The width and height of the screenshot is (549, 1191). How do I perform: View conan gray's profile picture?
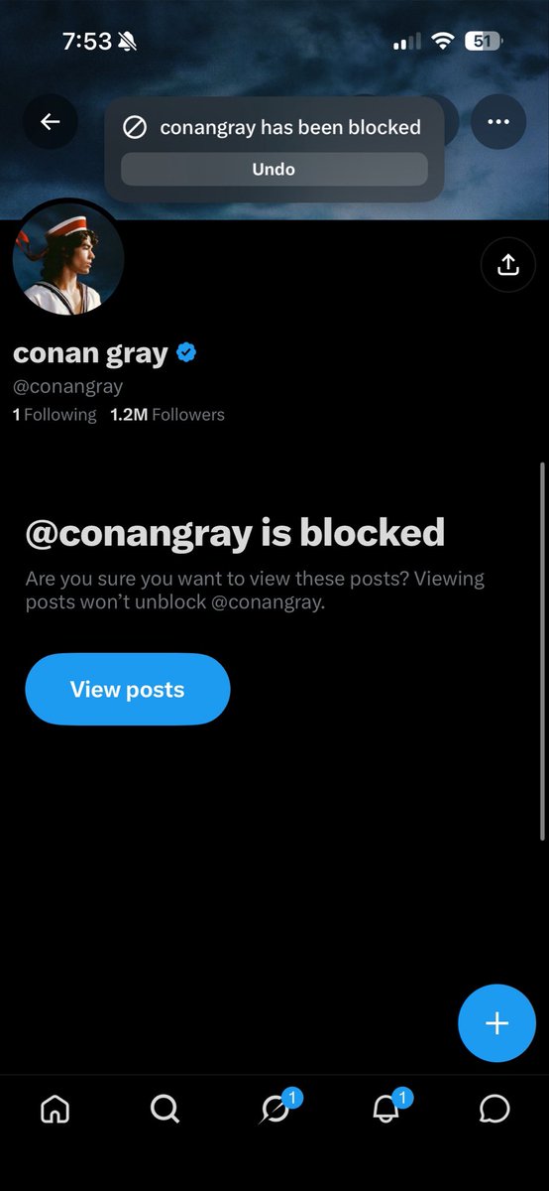(68, 258)
